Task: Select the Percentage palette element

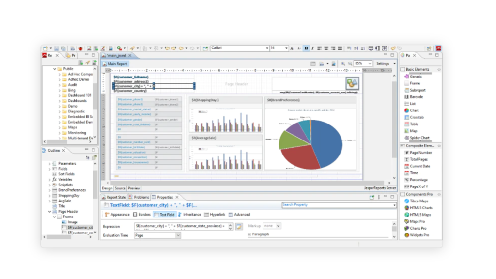Action: [416, 180]
